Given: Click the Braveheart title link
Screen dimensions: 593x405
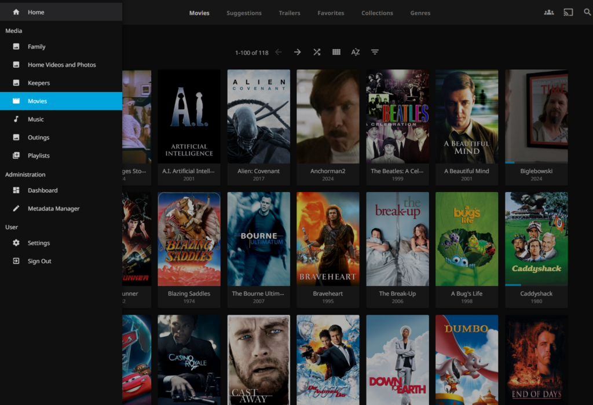Looking at the screenshot, I should [328, 293].
